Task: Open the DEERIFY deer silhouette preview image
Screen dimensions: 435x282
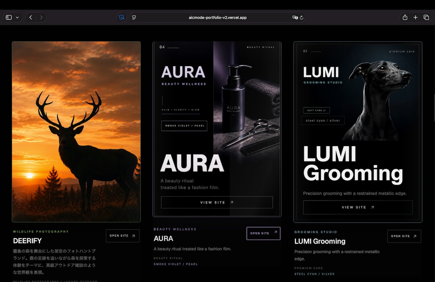Action: [x=76, y=132]
